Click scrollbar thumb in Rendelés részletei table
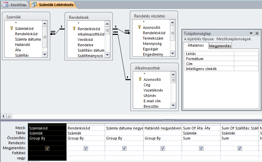This screenshot has height=162, width=262. 173,33
